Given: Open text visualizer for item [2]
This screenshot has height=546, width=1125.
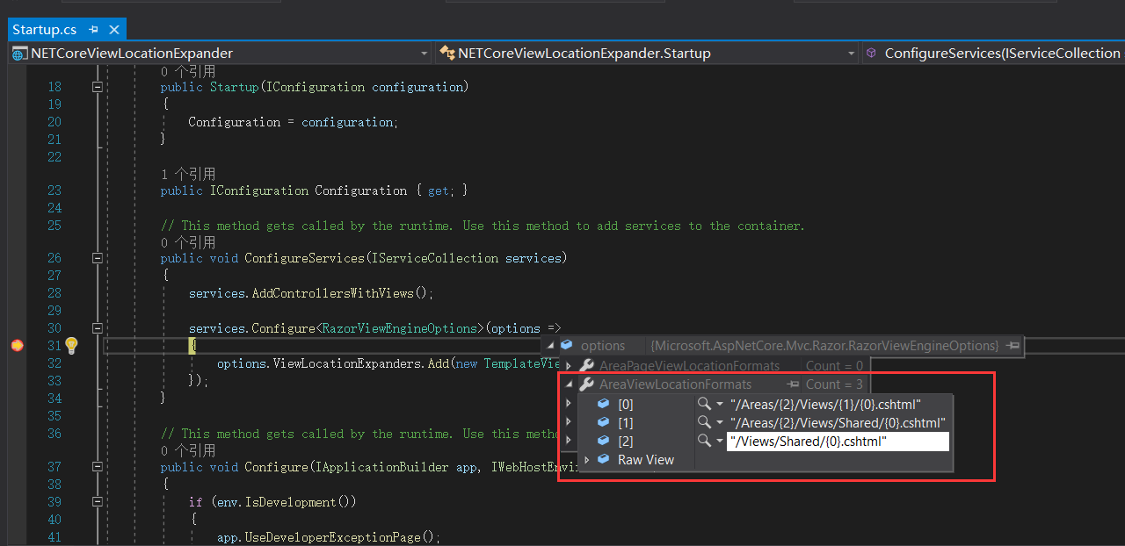Looking at the screenshot, I should (x=704, y=441).
